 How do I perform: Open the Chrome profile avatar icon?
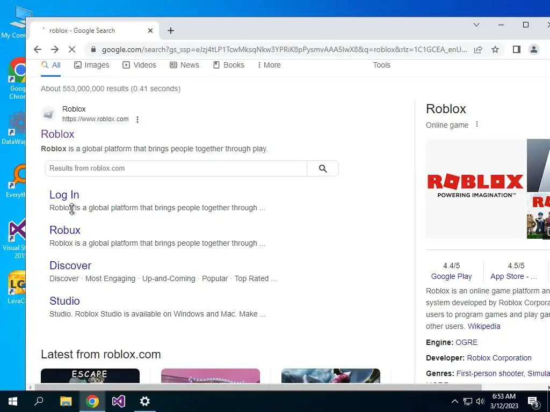pyautogui.click(x=534, y=49)
